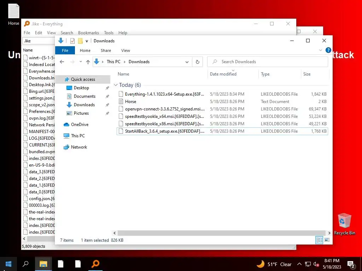The height and width of the screenshot is (271, 362).
Task: Open the Help menu in Everything
Action: (x=123, y=33)
